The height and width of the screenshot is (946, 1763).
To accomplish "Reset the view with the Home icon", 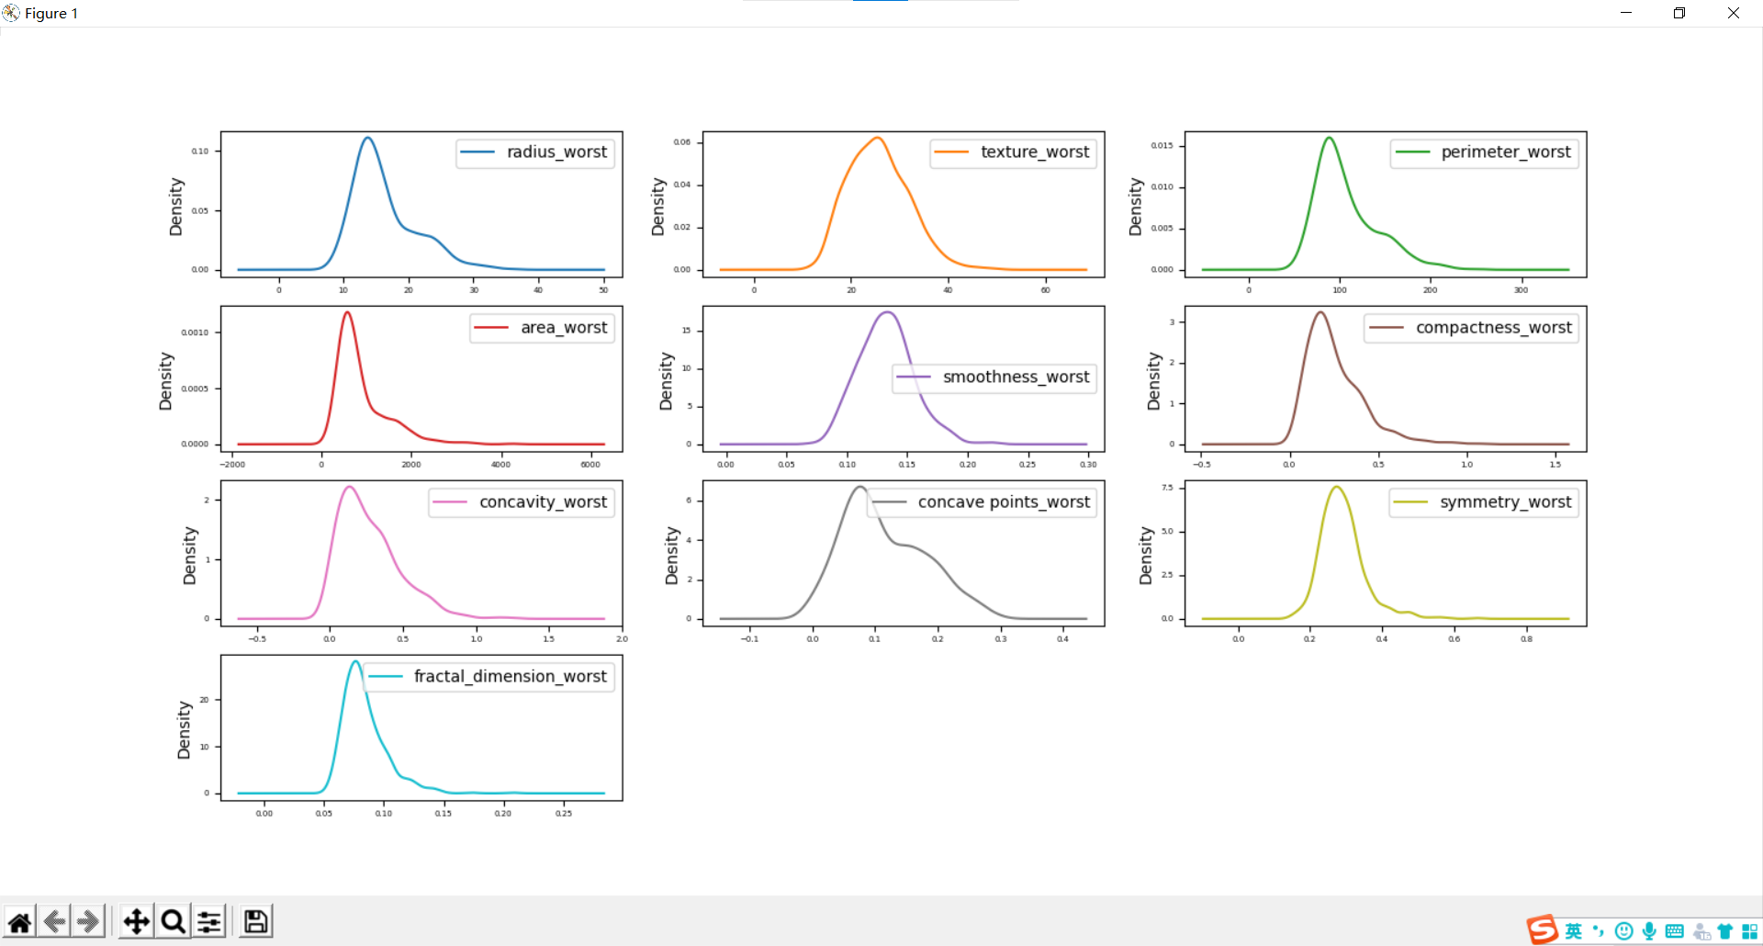I will click(x=20, y=921).
